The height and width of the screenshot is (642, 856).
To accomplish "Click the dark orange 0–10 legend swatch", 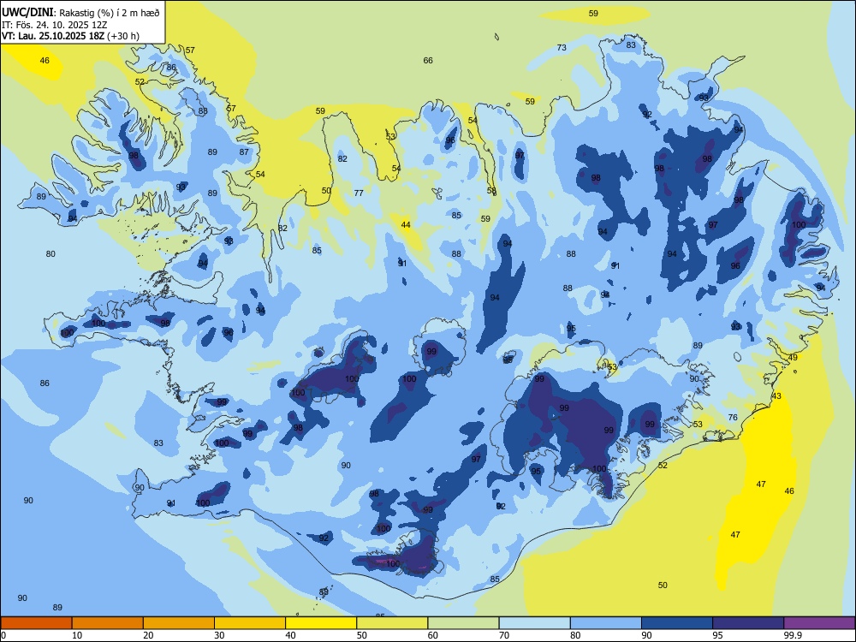I will [37, 623].
